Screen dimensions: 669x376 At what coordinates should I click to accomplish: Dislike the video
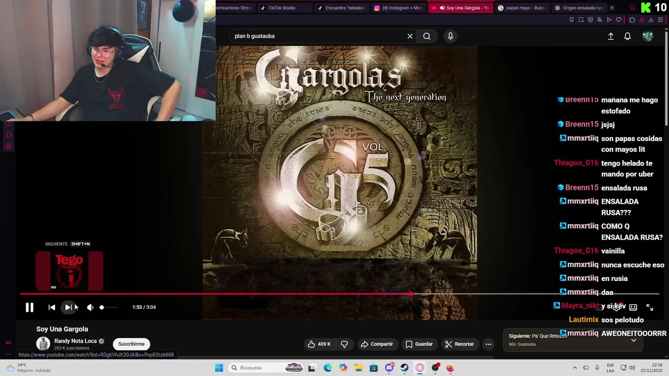coord(344,344)
